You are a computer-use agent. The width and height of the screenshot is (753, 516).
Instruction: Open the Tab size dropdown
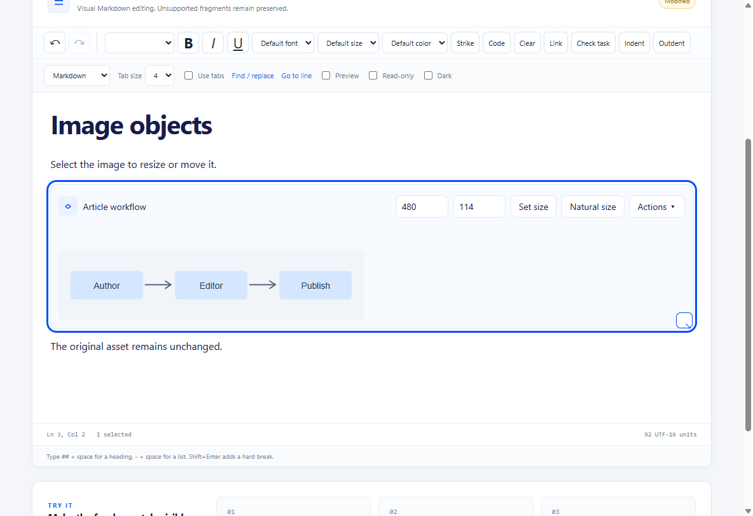coord(160,76)
